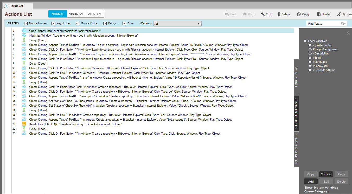352x194 pixels.
Task: Click the flask icon on line 9
Action: (x=24, y=68)
